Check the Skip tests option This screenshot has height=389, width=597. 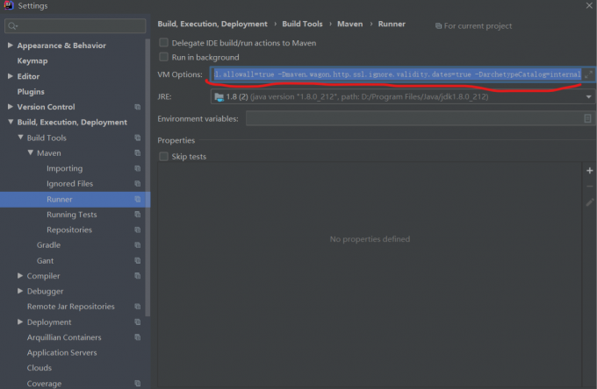[163, 156]
